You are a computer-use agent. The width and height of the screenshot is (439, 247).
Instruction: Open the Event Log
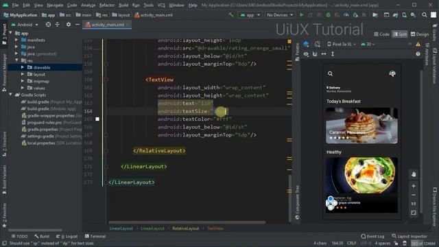tap(372, 236)
